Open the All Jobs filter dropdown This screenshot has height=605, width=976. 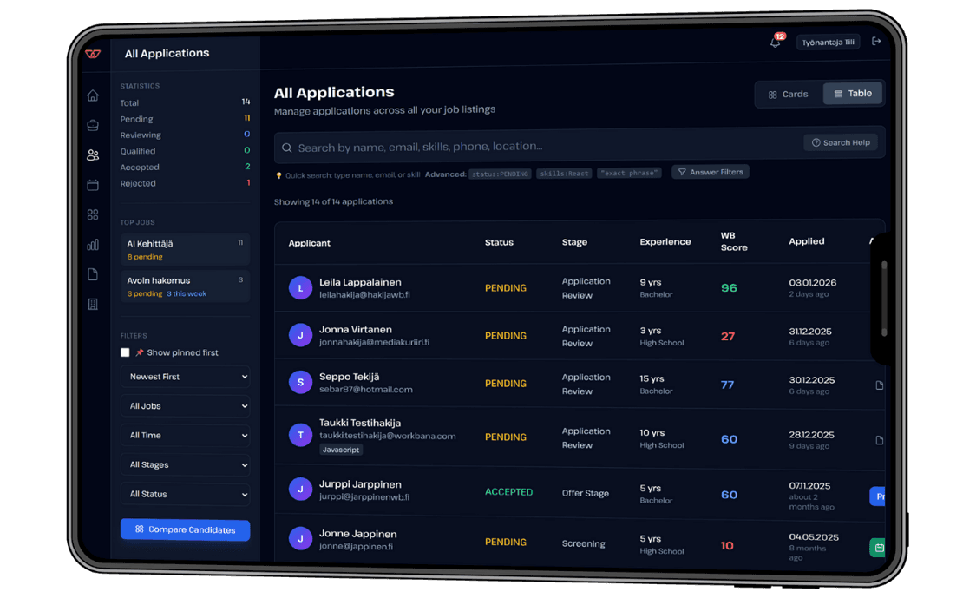pos(186,406)
